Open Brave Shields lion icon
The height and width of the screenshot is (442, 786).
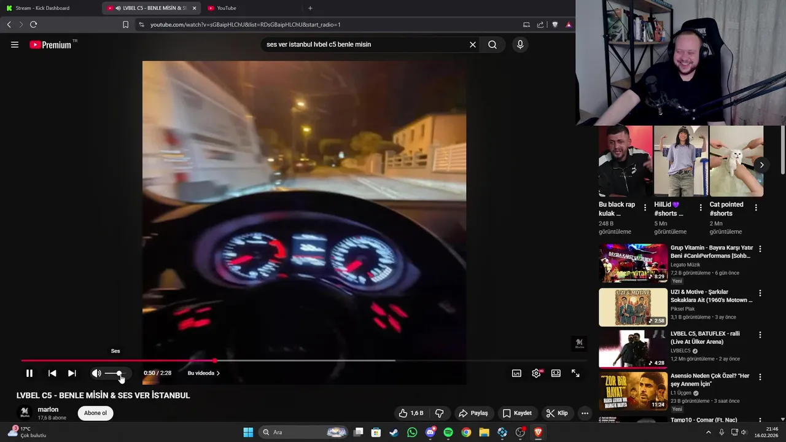pyautogui.click(x=555, y=25)
